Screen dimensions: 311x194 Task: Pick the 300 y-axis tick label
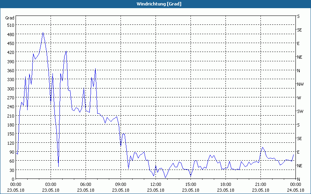coord(10,89)
